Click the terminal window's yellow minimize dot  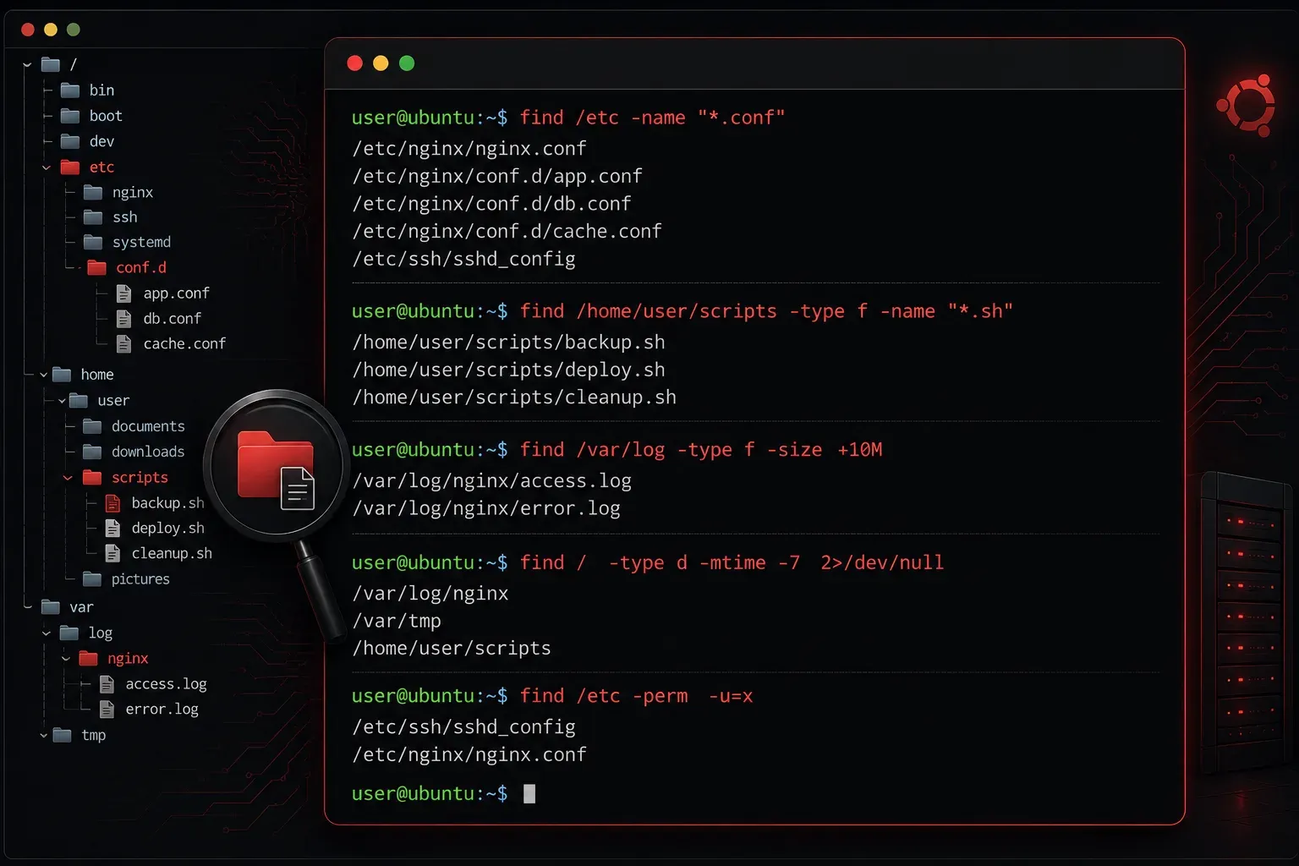(x=381, y=63)
